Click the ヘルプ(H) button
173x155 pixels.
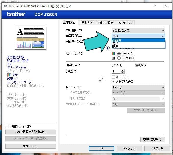pyautogui.click(x=157, y=148)
